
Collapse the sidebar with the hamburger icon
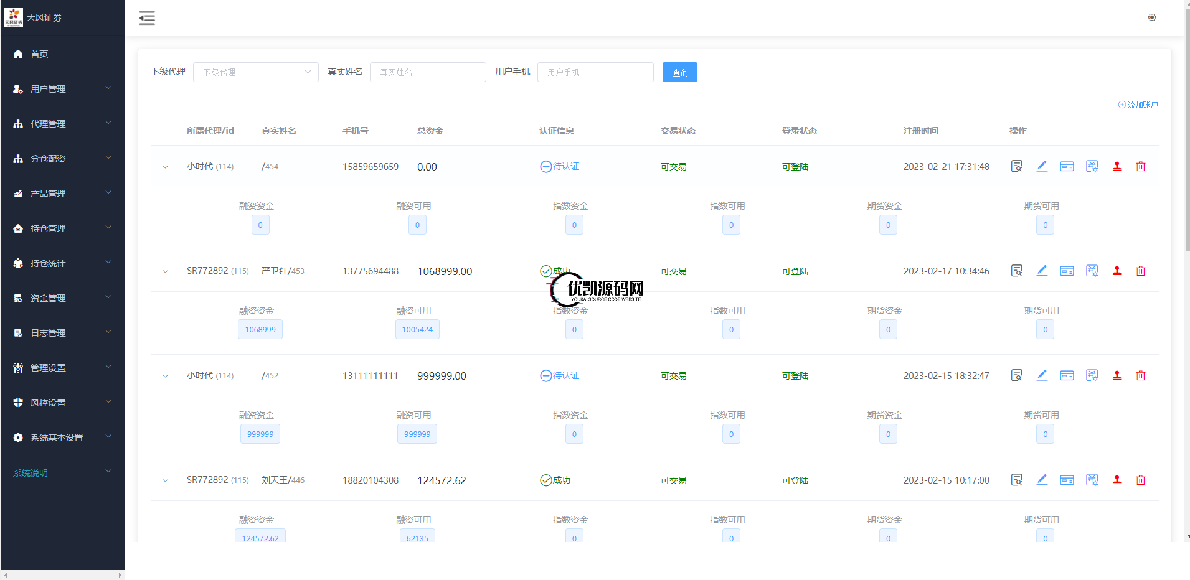tap(147, 18)
